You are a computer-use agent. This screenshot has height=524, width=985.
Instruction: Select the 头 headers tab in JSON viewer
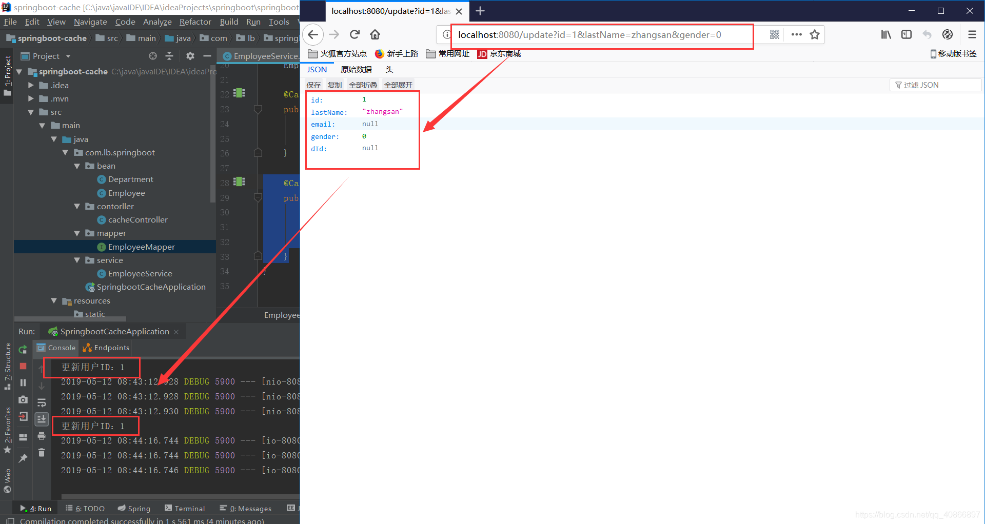pyautogui.click(x=389, y=70)
